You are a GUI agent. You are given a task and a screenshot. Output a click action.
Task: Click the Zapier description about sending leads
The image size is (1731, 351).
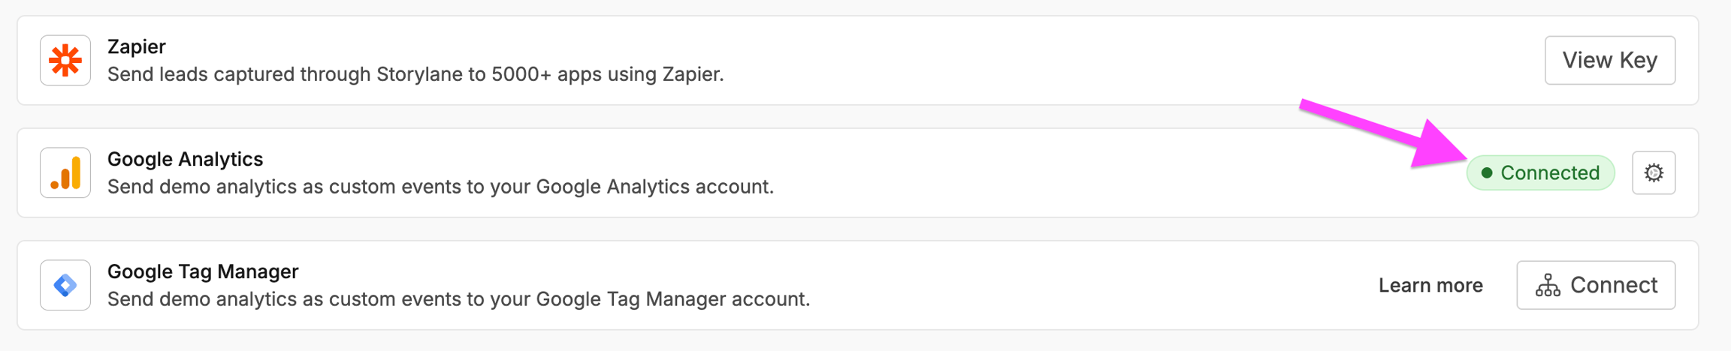[415, 74]
